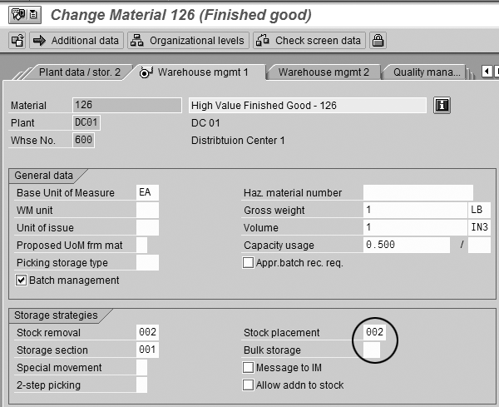Open Additional data
Screen dimensions: 499x407
click(x=77, y=41)
